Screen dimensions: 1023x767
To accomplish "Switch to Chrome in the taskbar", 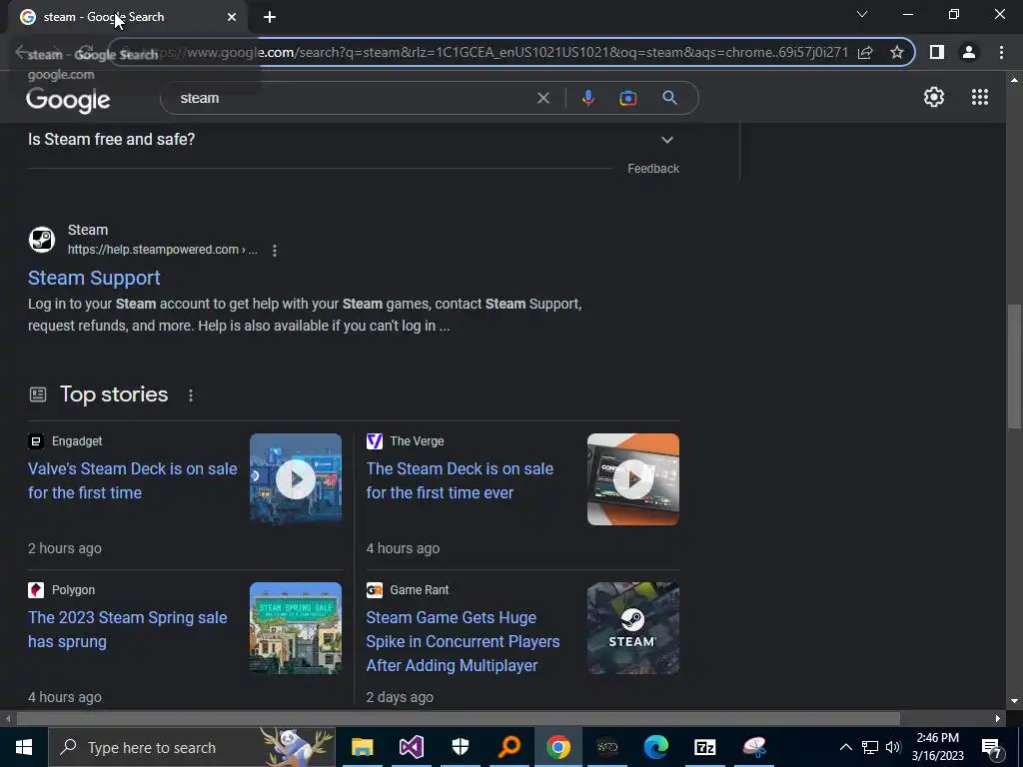I will 557,747.
